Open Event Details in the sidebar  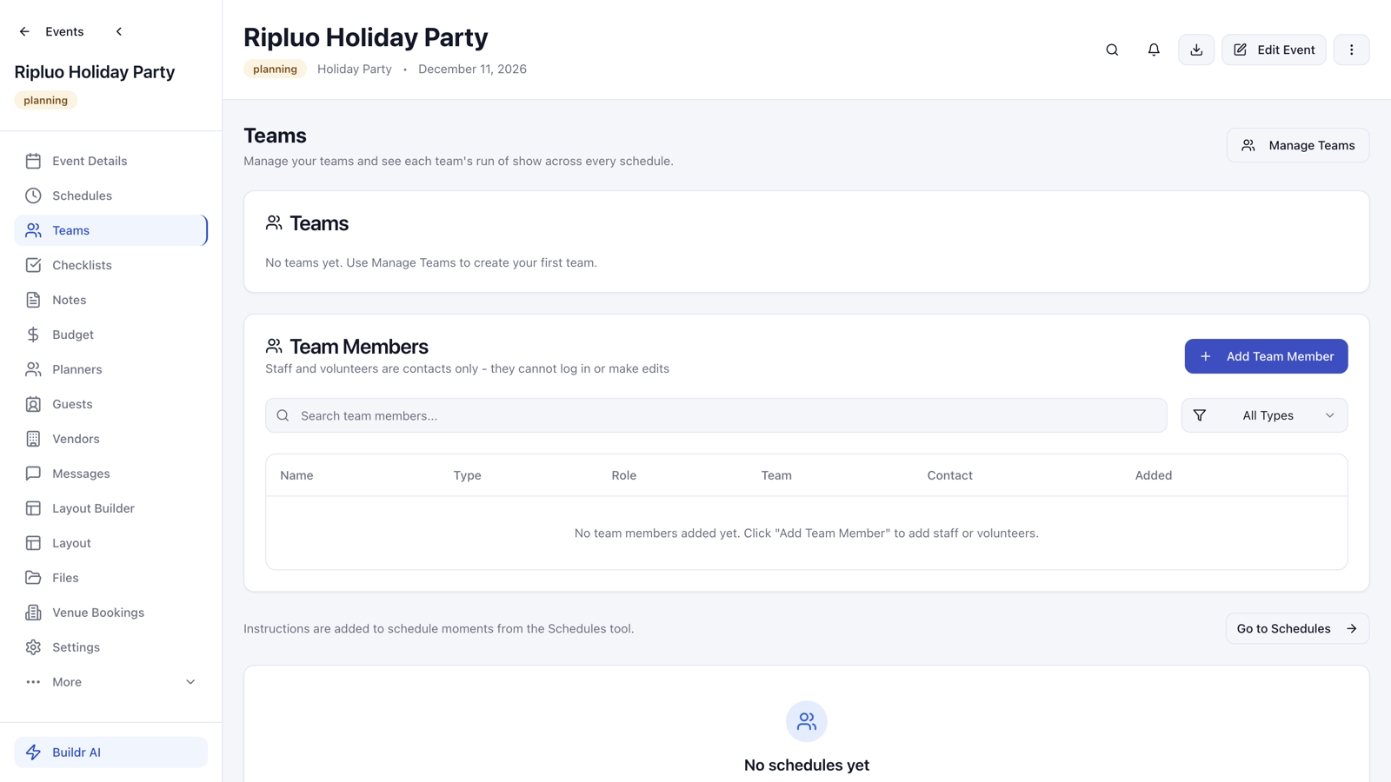pyautogui.click(x=111, y=161)
